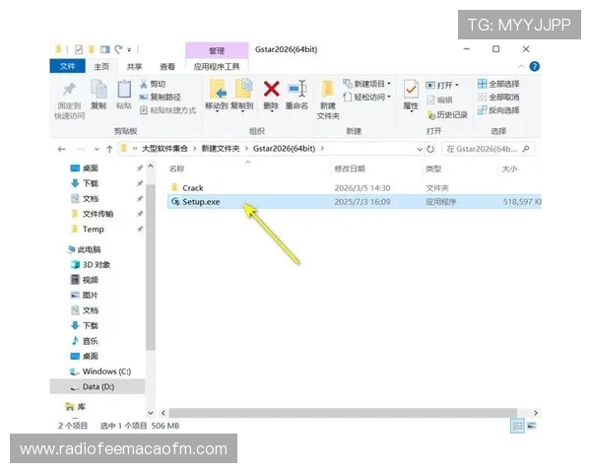Click 新建文件夹 in the address breadcrumb

tap(221, 149)
